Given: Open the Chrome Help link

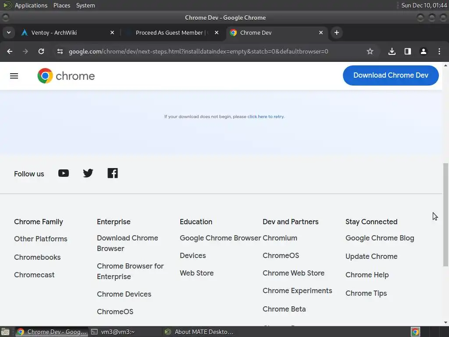Looking at the screenshot, I should (x=367, y=275).
